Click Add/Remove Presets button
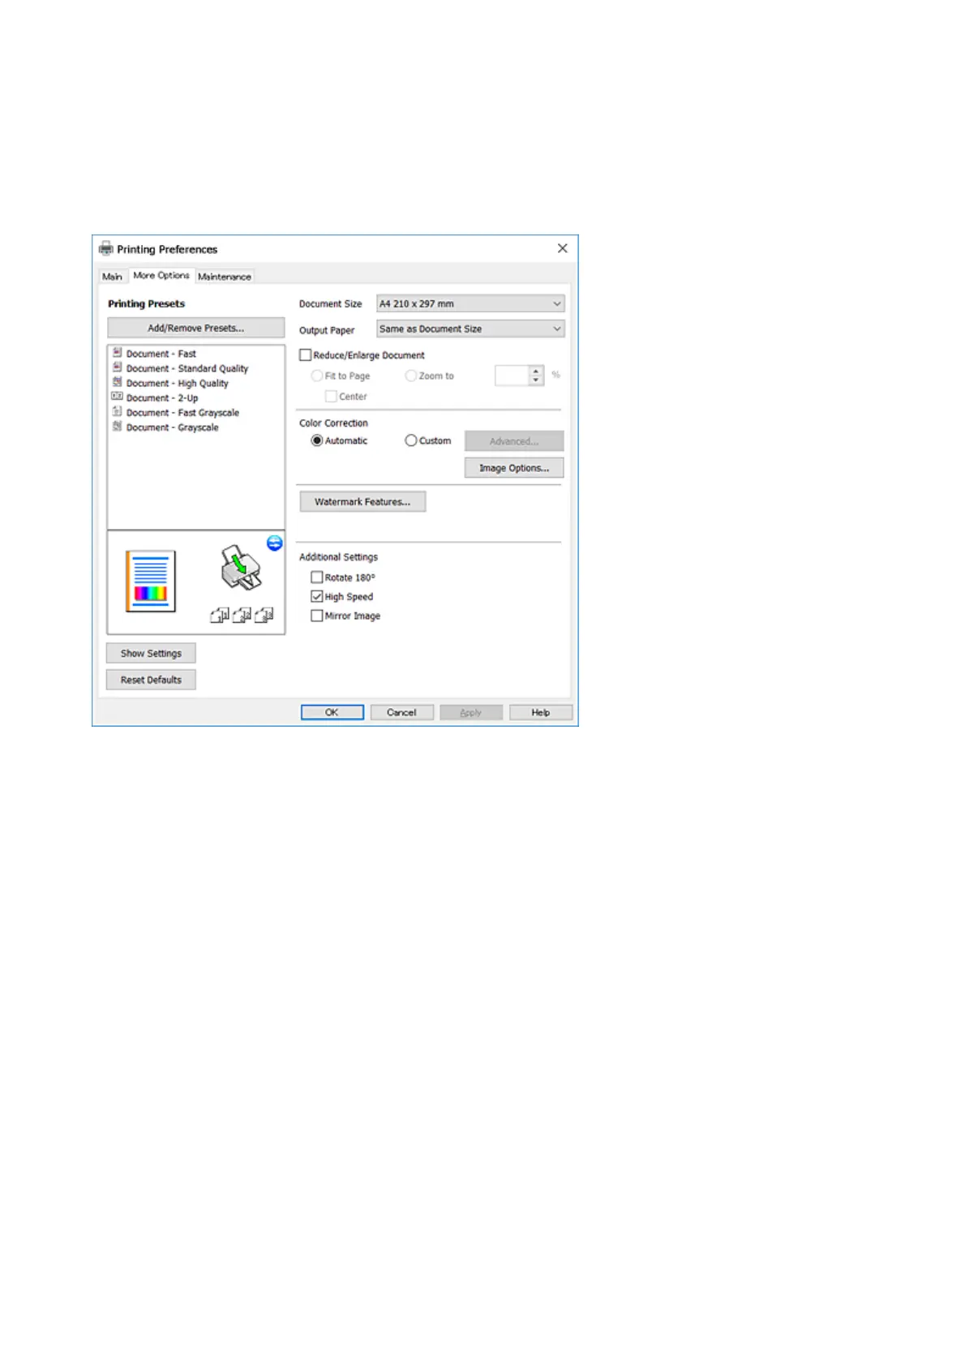The image size is (965, 1366). pyautogui.click(x=196, y=328)
